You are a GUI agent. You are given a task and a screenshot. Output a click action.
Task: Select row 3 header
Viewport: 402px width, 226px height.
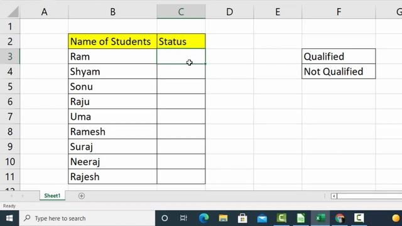point(10,56)
